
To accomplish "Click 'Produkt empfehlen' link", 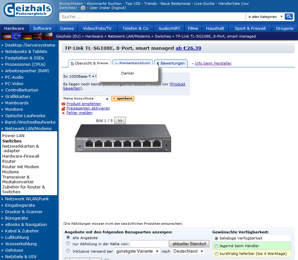I will pos(84,104).
